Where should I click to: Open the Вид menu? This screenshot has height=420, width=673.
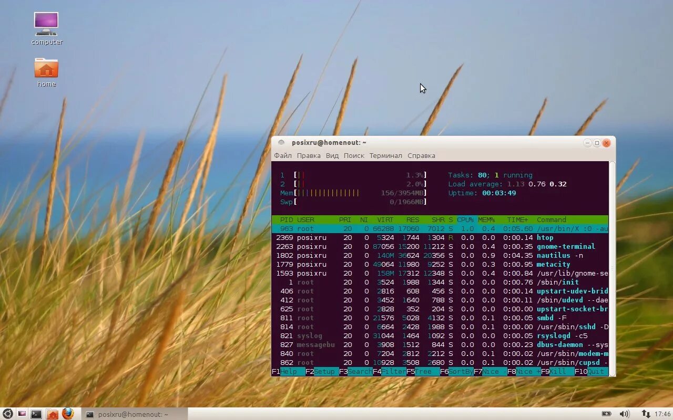click(x=332, y=155)
